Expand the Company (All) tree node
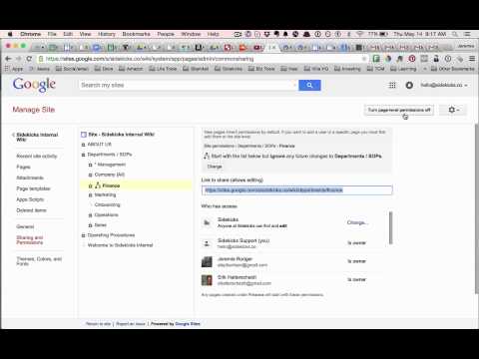Image resolution: width=479 pixels, height=359 pixels. pyautogui.click(x=90, y=175)
